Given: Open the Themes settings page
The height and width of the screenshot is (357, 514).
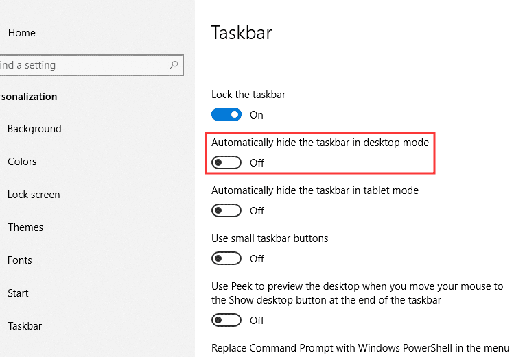Looking at the screenshot, I should (x=25, y=227).
